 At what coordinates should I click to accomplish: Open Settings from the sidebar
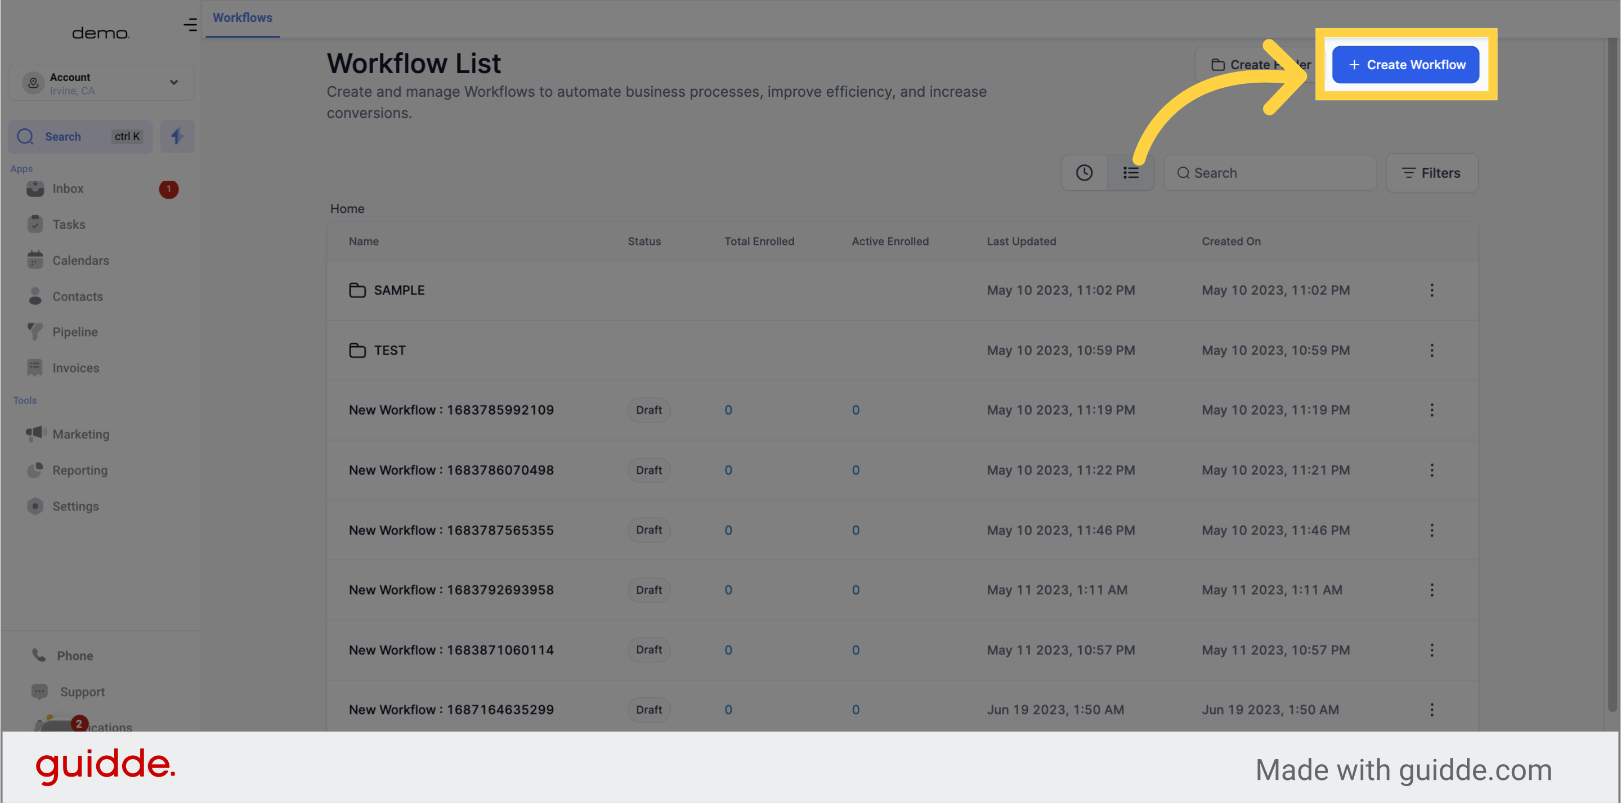click(x=36, y=506)
